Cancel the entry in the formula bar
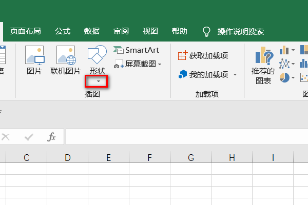308x205 pixels. [x=6, y=137]
